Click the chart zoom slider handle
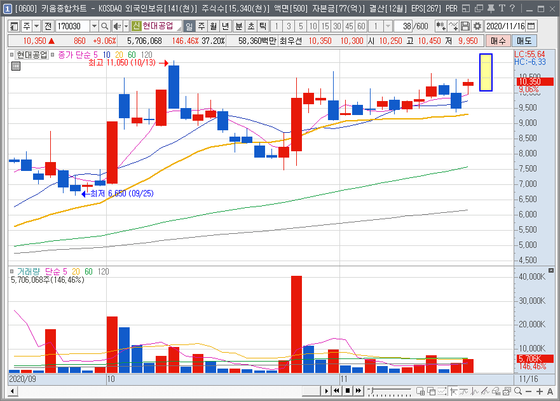The image size is (560, 401). click(x=372, y=390)
